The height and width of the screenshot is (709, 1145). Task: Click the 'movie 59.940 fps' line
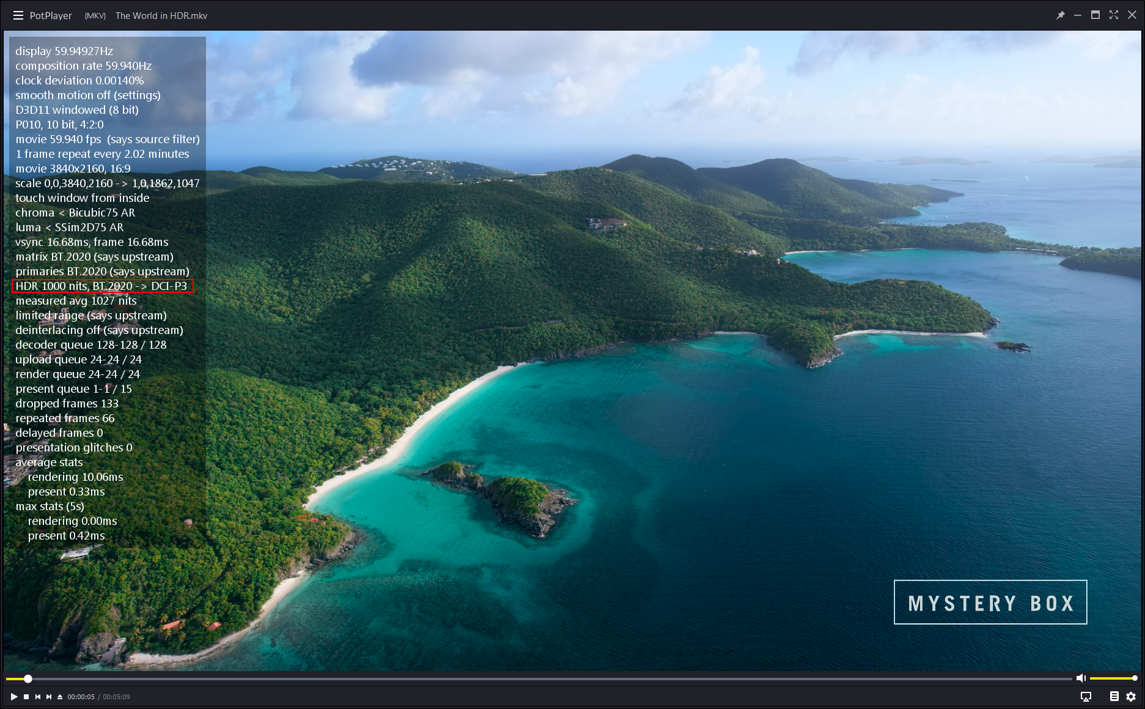[108, 139]
